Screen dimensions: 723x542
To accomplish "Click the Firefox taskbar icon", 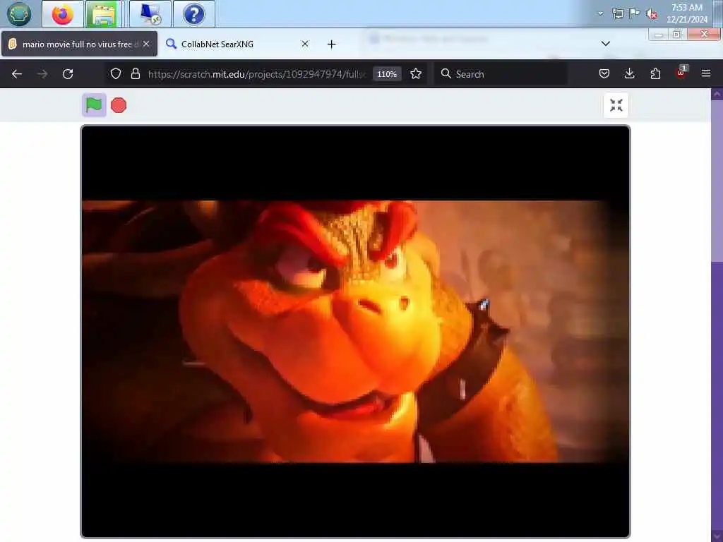I will coord(63,14).
